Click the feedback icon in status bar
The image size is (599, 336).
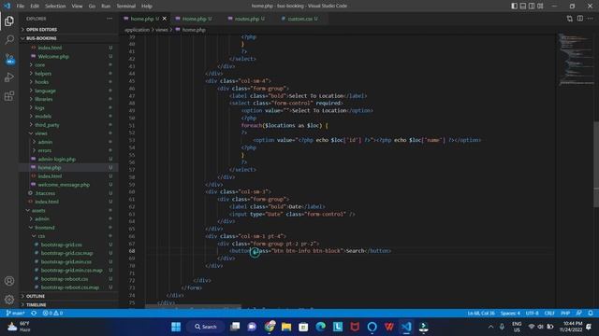[579, 314]
